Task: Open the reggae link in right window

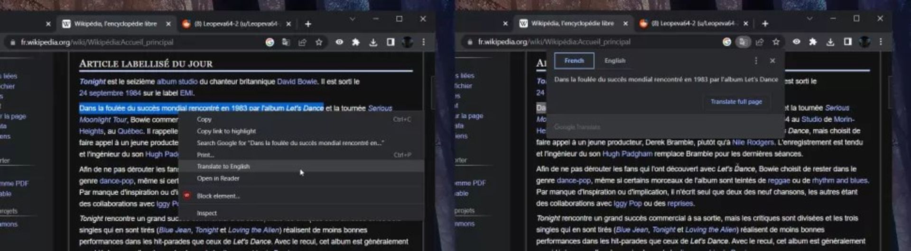Action: tap(779, 180)
